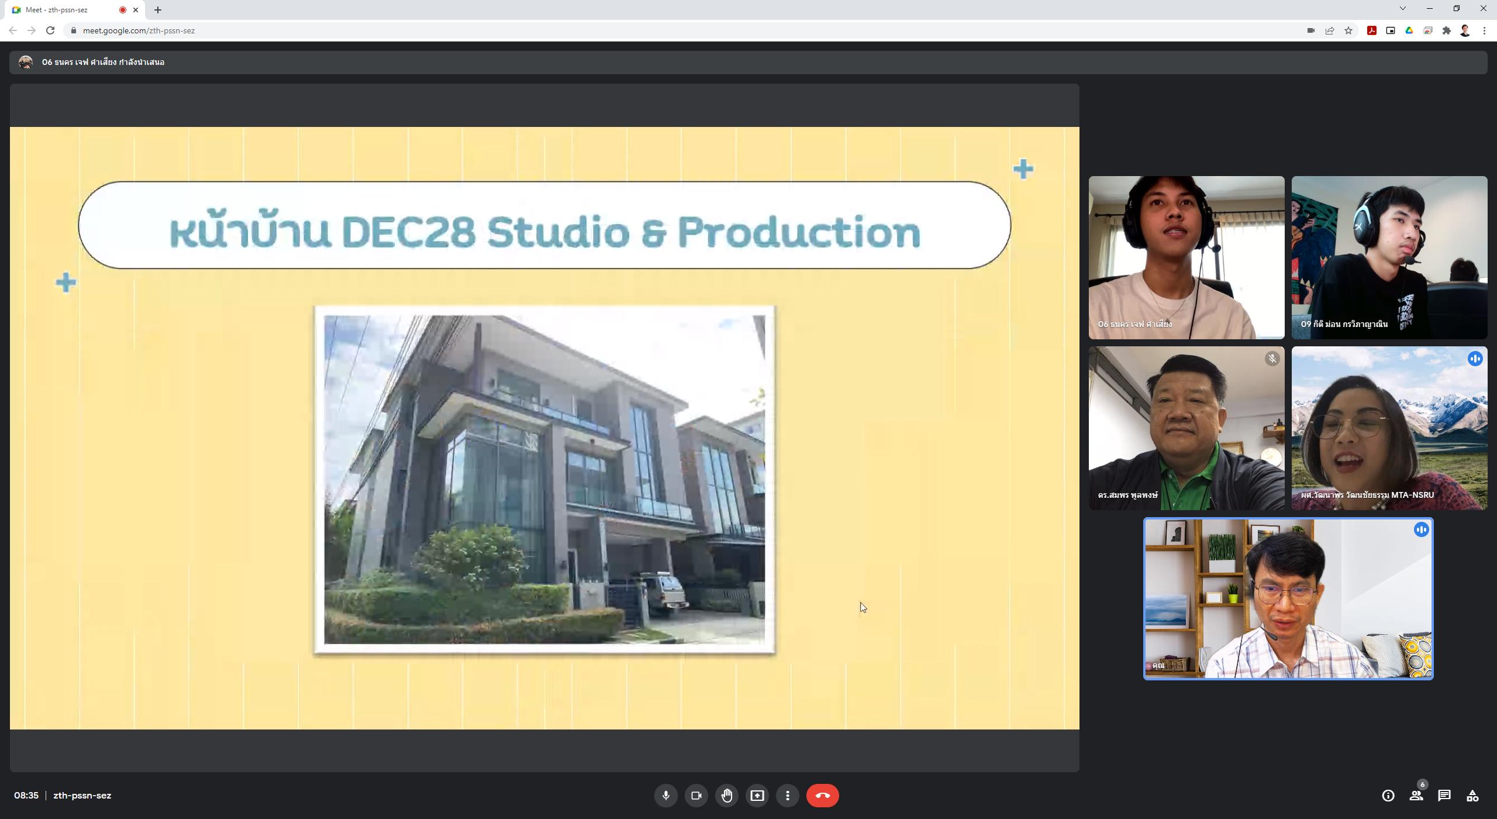
Task: Show the participants list panel
Action: (1416, 796)
